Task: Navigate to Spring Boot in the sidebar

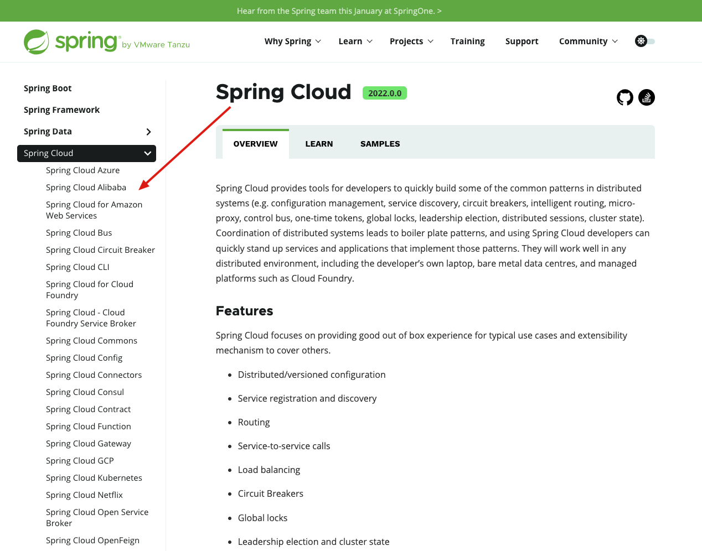Action: coord(48,88)
